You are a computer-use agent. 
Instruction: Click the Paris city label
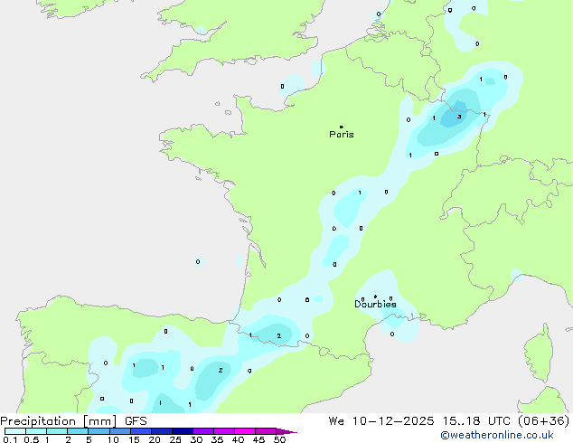coord(342,135)
